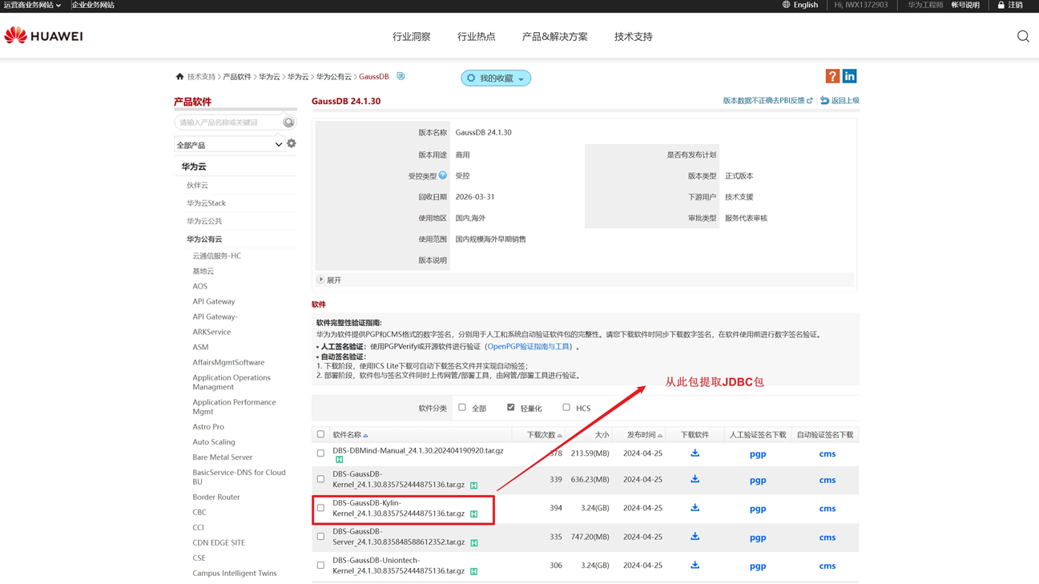Open the 产品&解决方案 menu
The width and height of the screenshot is (1039, 584).
point(555,37)
